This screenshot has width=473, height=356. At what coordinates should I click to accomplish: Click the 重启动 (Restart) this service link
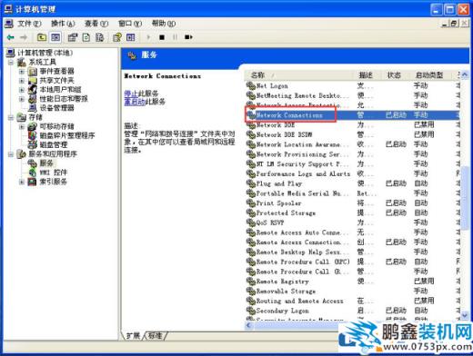(135, 102)
